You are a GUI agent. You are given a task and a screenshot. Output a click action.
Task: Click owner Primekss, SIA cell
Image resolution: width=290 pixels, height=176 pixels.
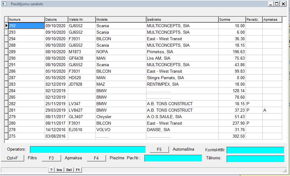tap(182, 52)
